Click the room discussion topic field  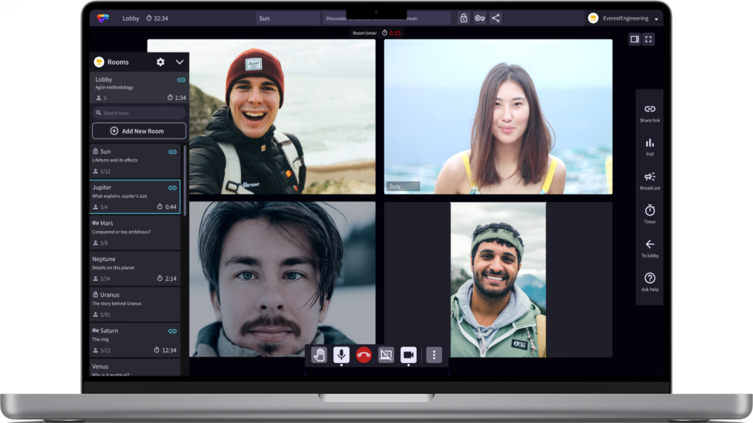coord(387,19)
